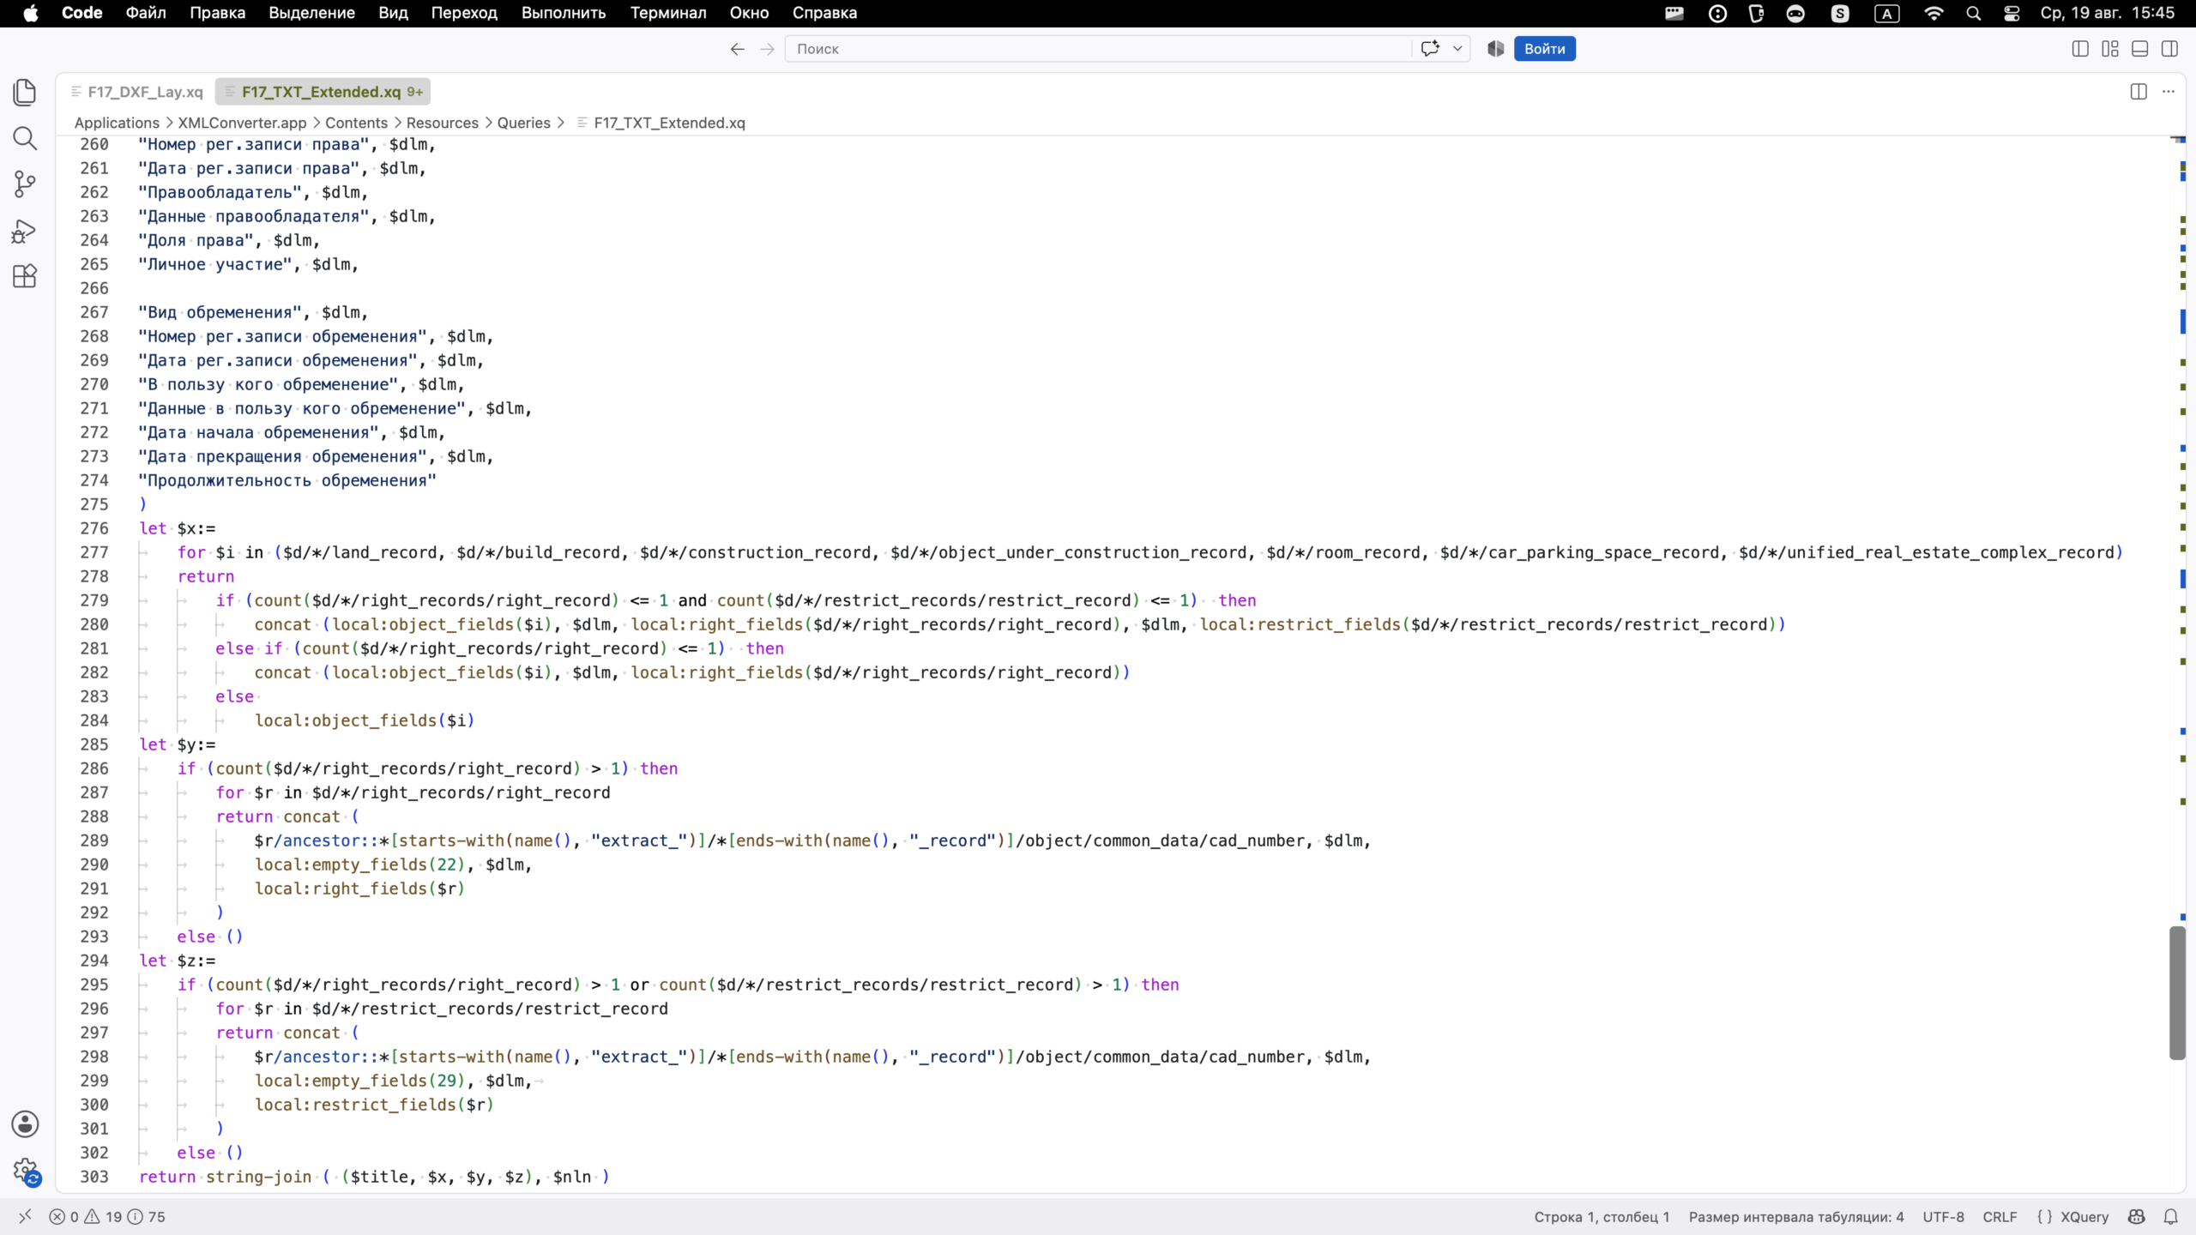Viewport: 2196px width, 1235px height.
Task: Click the Contents breadcrumb
Action: click(x=356, y=123)
